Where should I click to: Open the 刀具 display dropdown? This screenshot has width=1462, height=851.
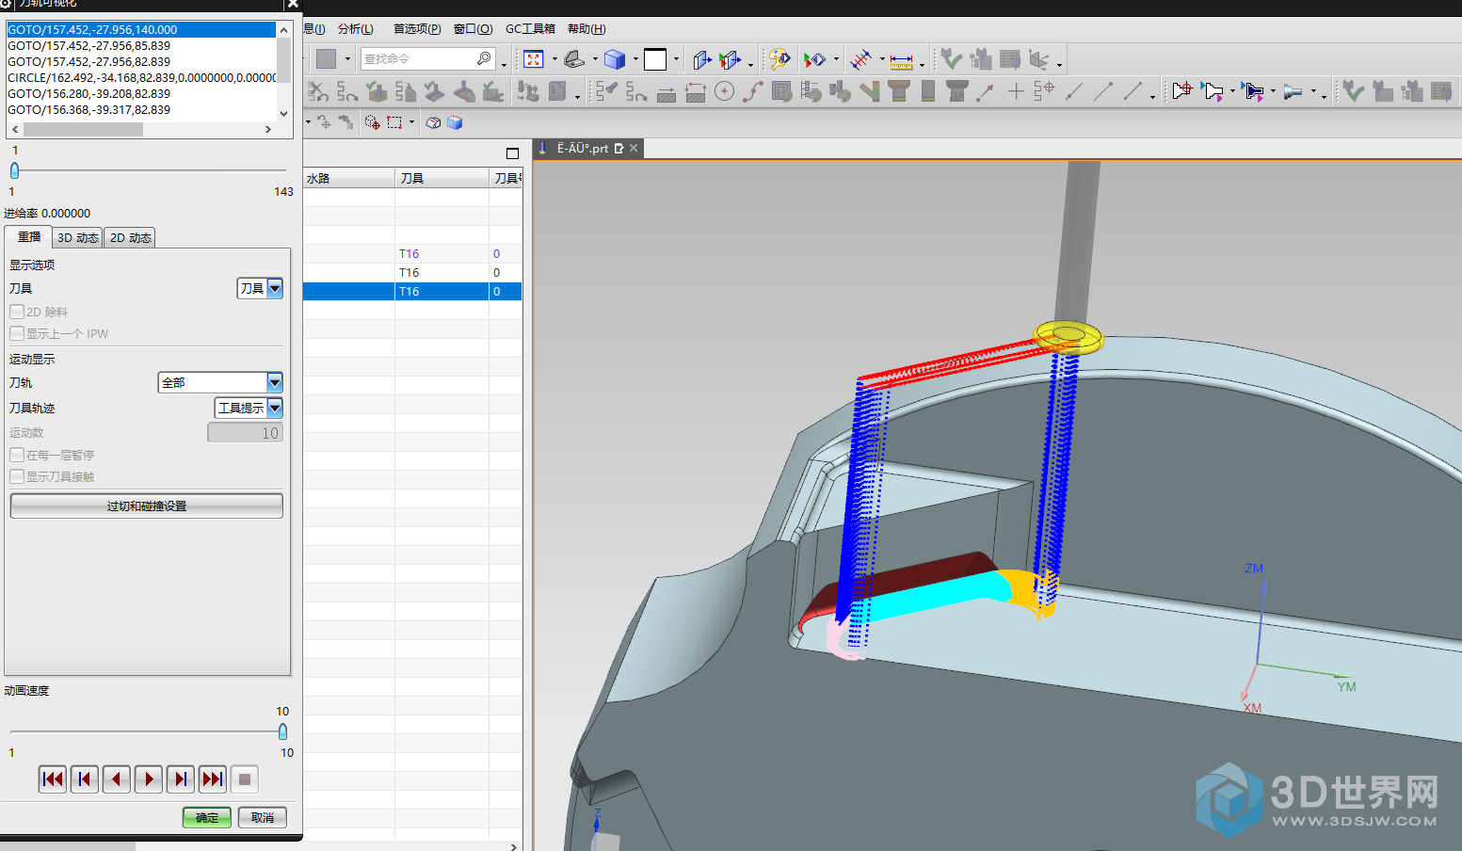[x=260, y=288]
